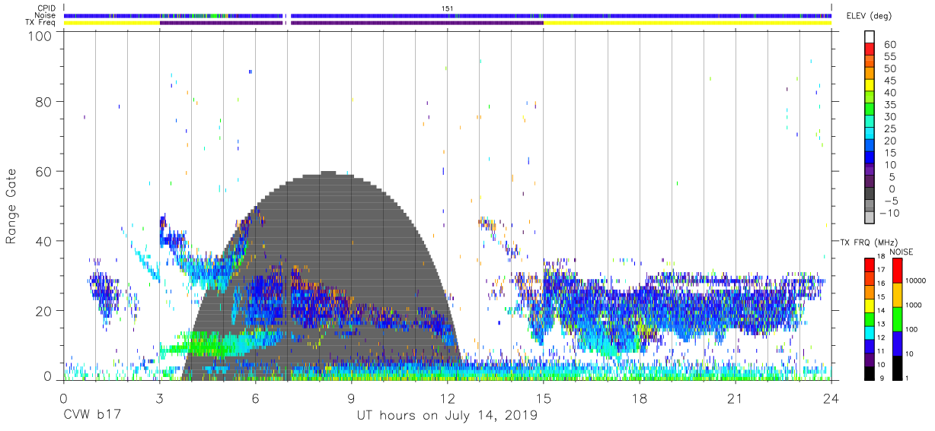935x431 pixels.
Task: Select the white top cell of ELEV colorbar
Action: pos(870,36)
